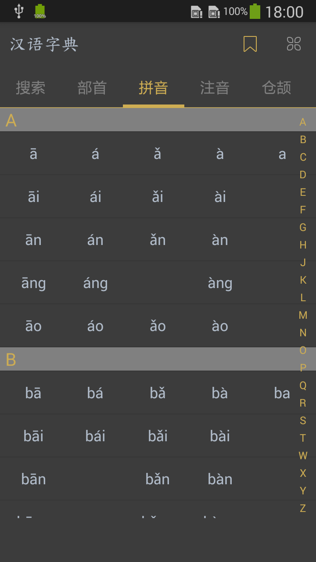The height and width of the screenshot is (562, 316).
Task: Jump to letter D in index
Action: pos(303,175)
